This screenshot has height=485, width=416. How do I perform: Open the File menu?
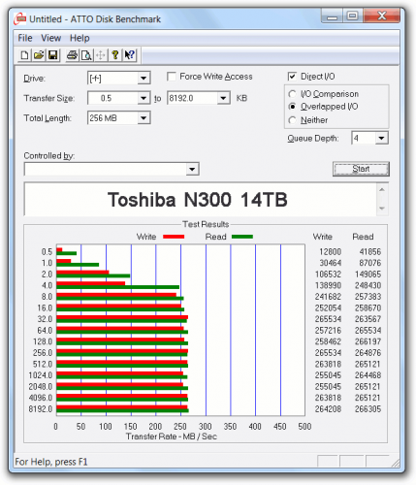pos(25,38)
